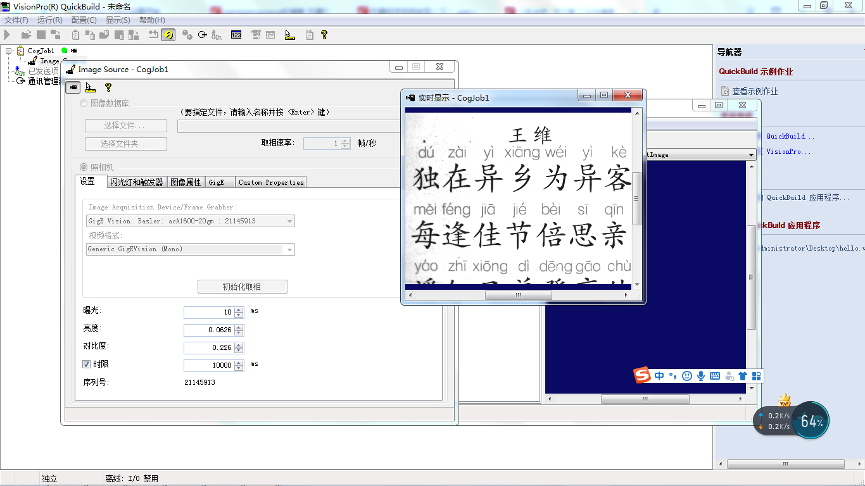Click the 选择文件夹... button
This screenshot has height=486, width=865.
click(x=126, y=144)
